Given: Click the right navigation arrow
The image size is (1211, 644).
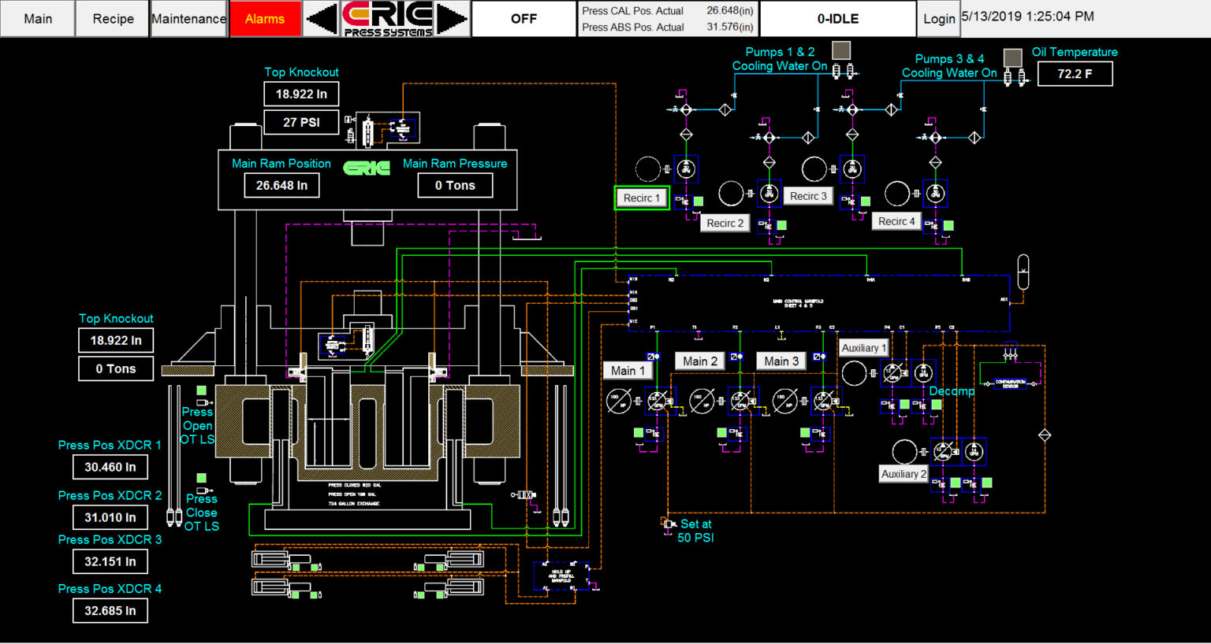Looking at the screenshot, I should [x=452, y=18].
